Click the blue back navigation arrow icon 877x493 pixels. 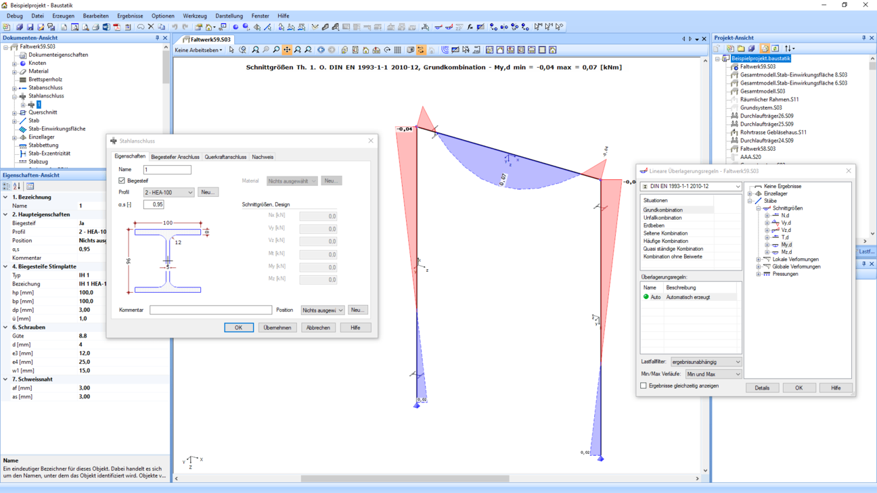(x=321, y=50)
